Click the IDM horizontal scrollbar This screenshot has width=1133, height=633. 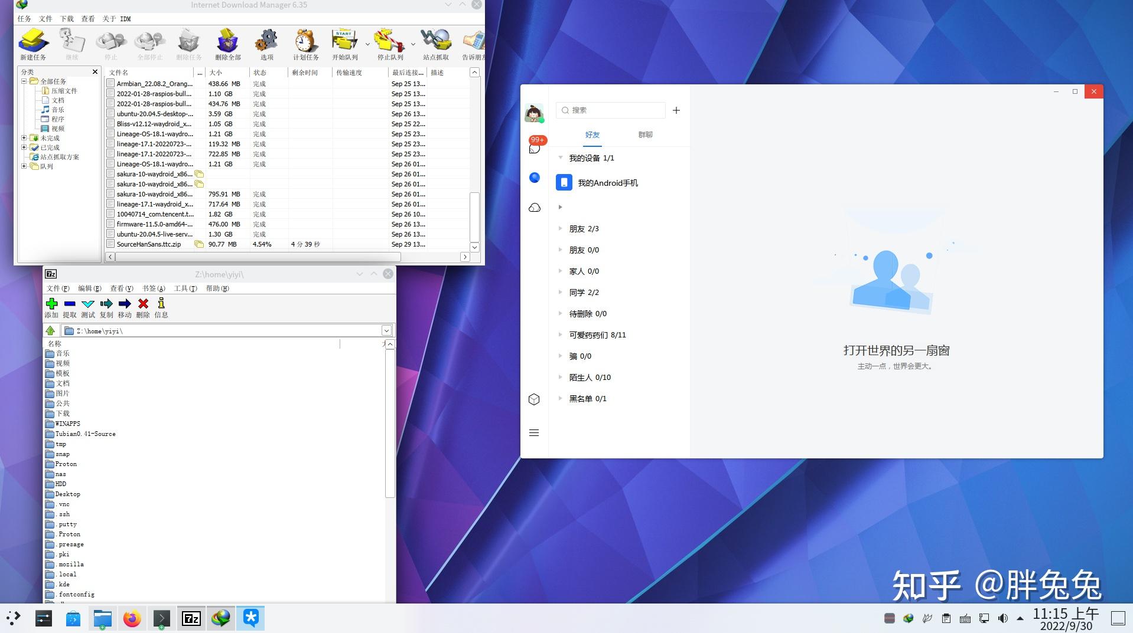(x=258, y=257)
